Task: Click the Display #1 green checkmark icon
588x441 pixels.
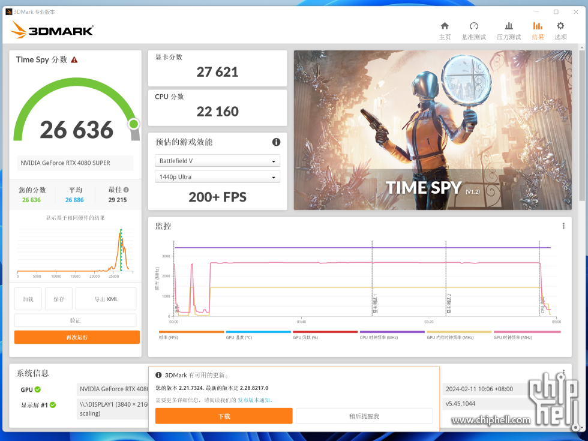Action: click(53, 404)
